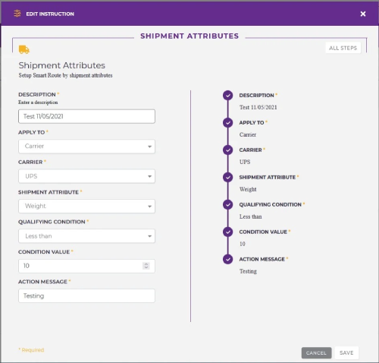The width and height of the screenshot is (379, 363).
Task: Click into the Action Message input field
Action: pyautogui.click(x=86, y=296)
